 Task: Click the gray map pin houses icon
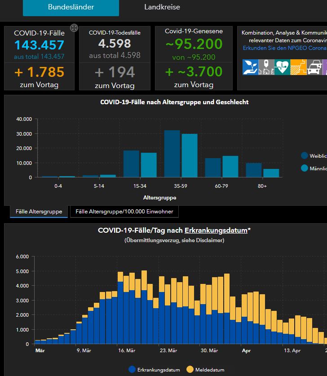click(x=266, y=66)
